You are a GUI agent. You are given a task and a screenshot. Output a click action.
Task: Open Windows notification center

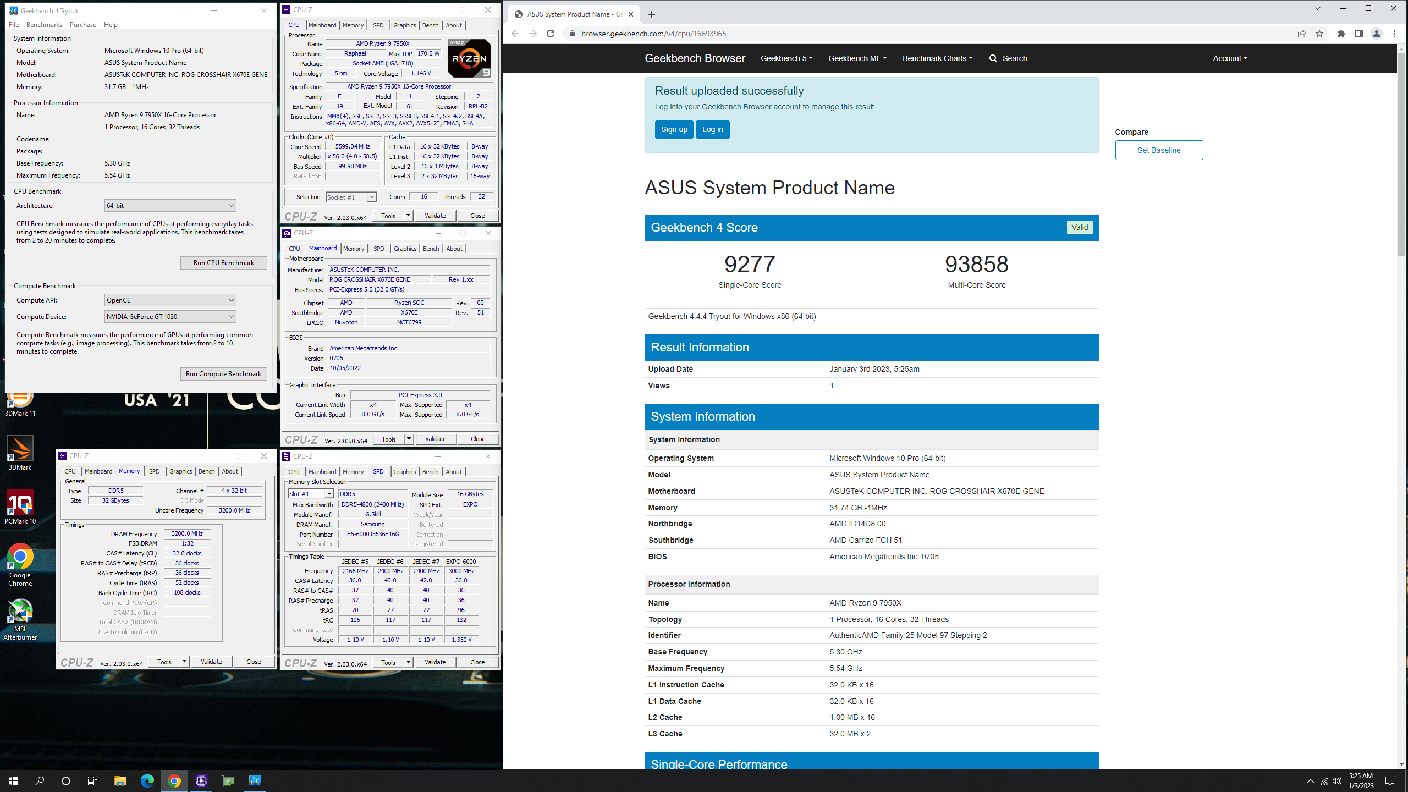coord(1390,781)
